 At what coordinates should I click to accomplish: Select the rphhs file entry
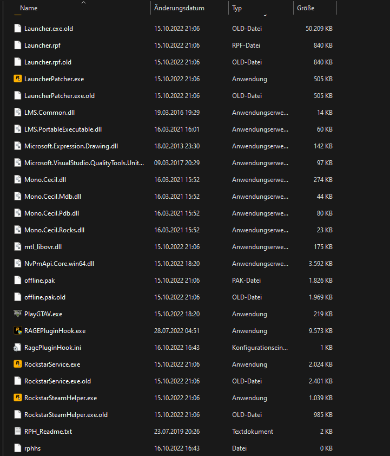[32, 448]
